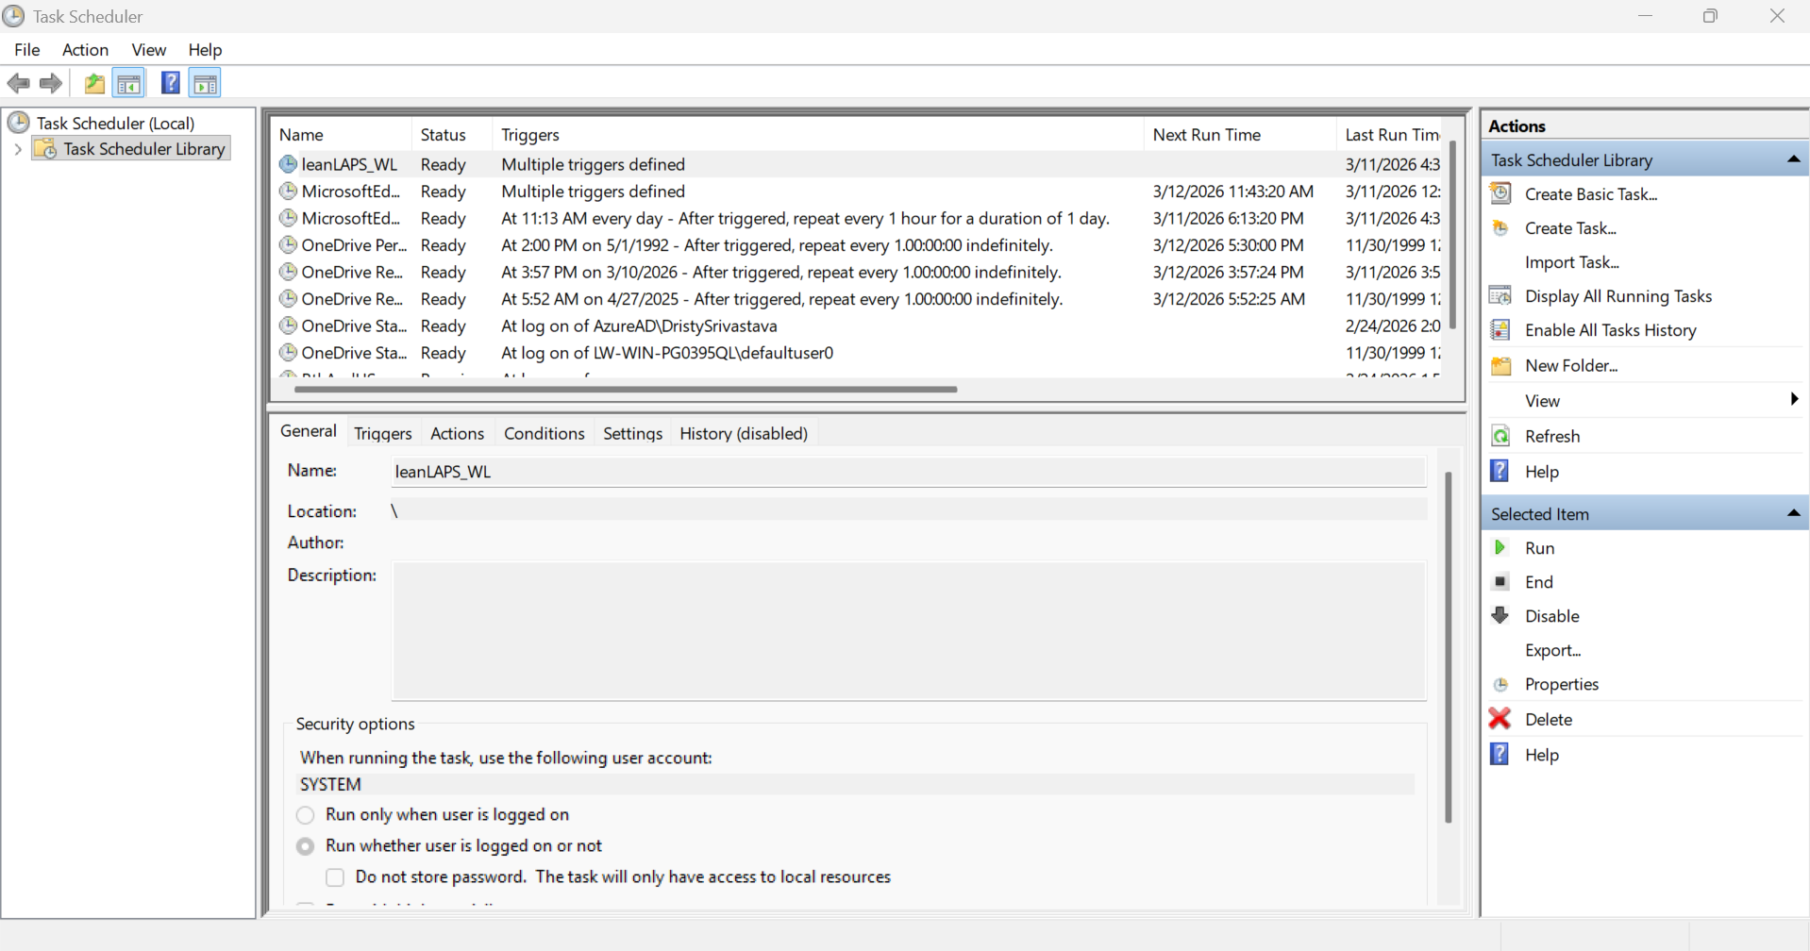Click the Forward arrow toolbar icon
This screenshot has width=1810, height=951.
(51, 83)
